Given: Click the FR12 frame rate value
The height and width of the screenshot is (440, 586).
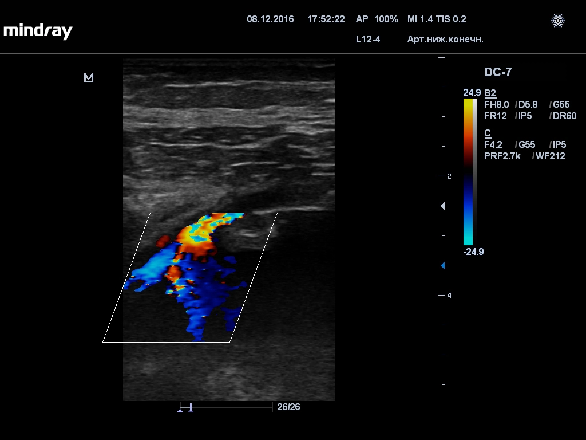Looking at the screenshot, I should click(x=495, y=116).
